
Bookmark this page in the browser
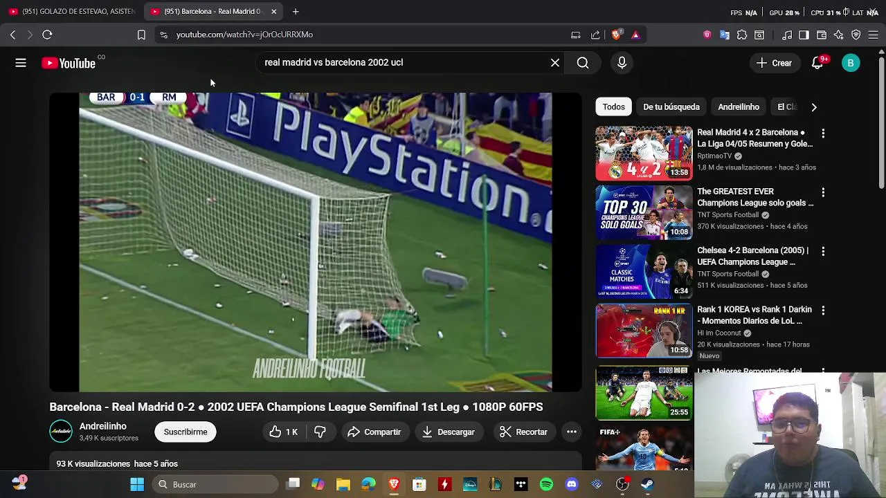pyautogui.click(x=141, y=35)
